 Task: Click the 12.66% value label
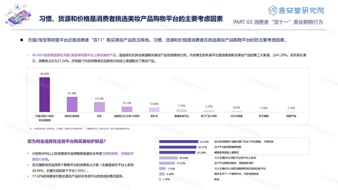click(154, 104)
